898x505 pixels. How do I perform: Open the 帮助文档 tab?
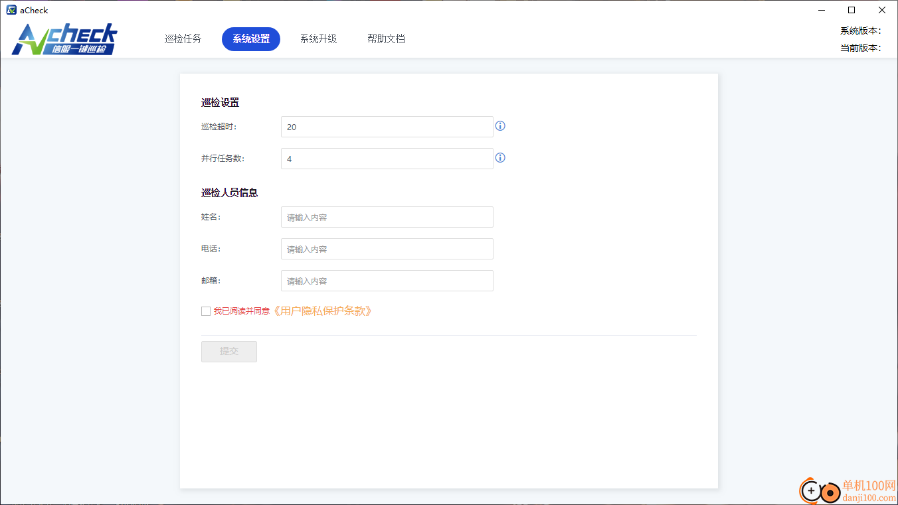point(387,39)
